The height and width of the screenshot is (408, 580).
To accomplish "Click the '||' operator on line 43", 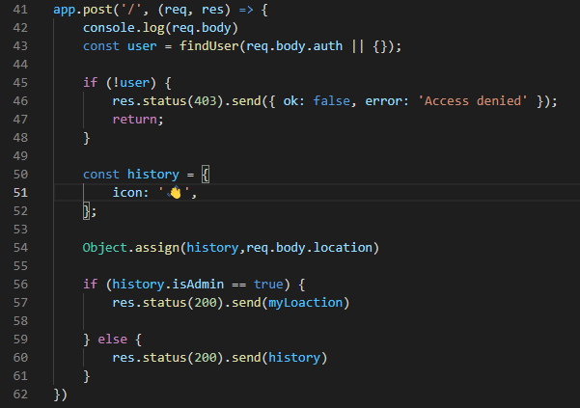I will point(358,46).
